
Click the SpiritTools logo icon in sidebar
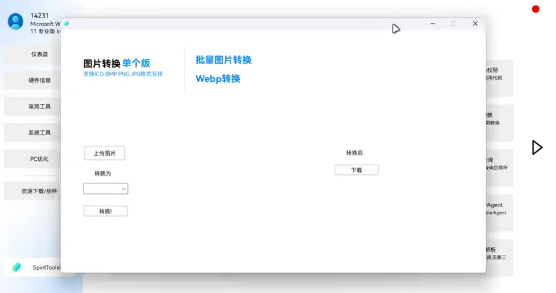pos(16,267)
